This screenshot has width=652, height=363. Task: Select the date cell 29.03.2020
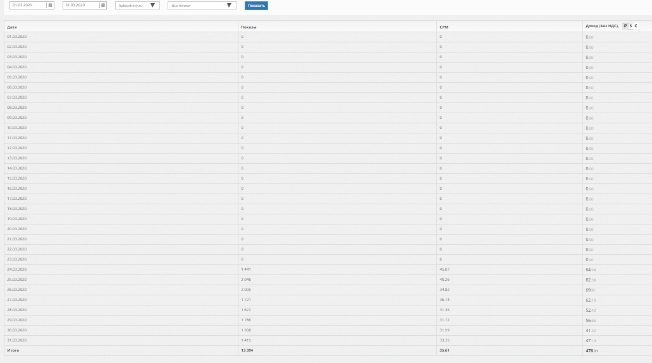tap(16, 320)
